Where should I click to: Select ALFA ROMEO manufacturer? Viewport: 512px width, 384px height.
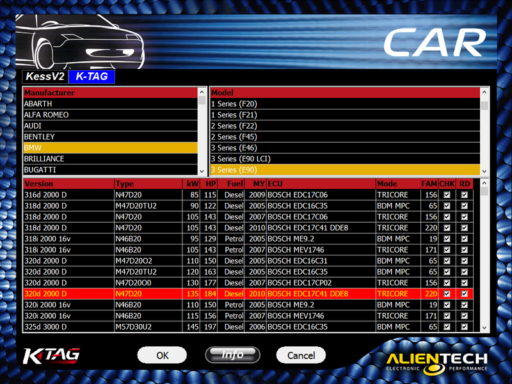(110, 115)
